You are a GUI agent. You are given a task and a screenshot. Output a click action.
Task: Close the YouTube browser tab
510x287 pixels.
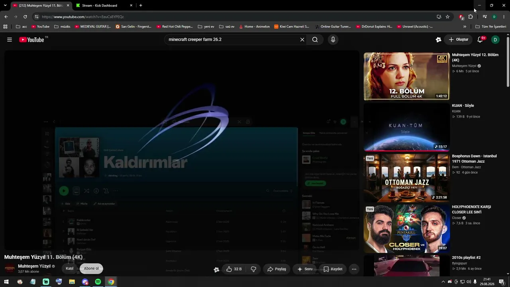click(x=68, y=6)
